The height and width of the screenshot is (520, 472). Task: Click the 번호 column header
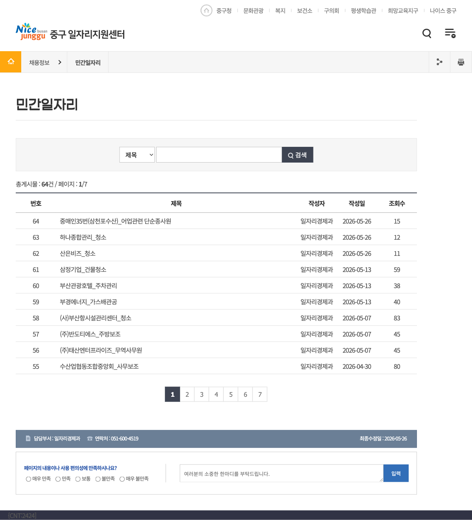point(36,204)
